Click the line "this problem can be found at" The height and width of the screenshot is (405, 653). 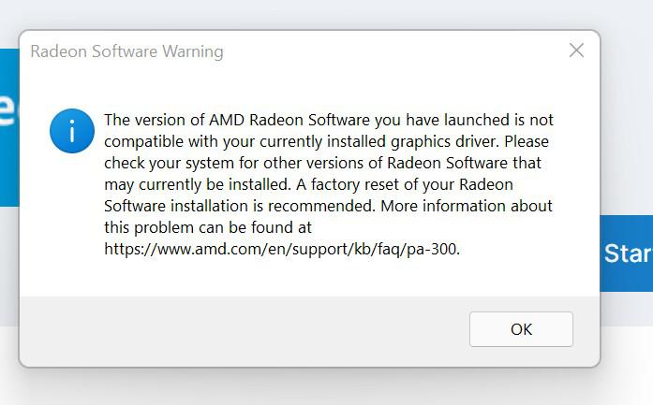(x=207, y=227)
